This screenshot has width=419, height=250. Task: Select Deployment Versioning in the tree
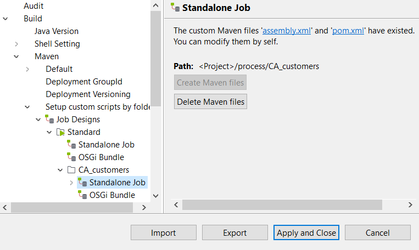[88, 94]
